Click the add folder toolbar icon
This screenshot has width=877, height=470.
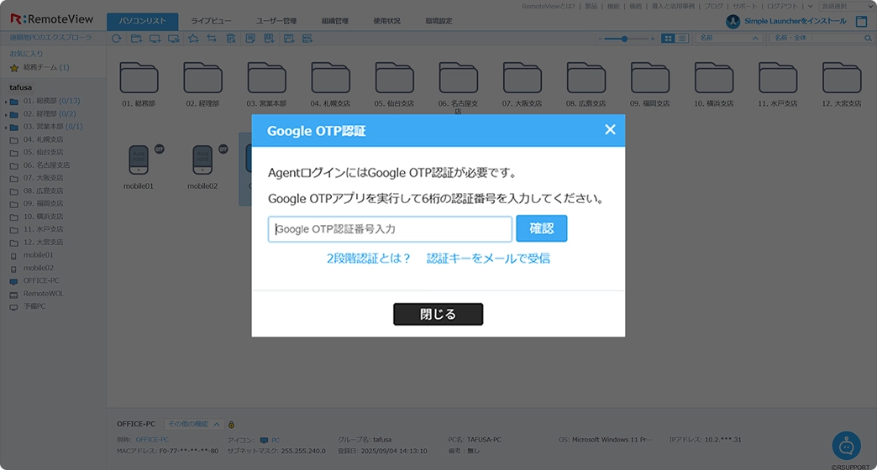(136, 39)
